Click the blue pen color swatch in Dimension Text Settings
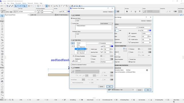 coord(112,46)
